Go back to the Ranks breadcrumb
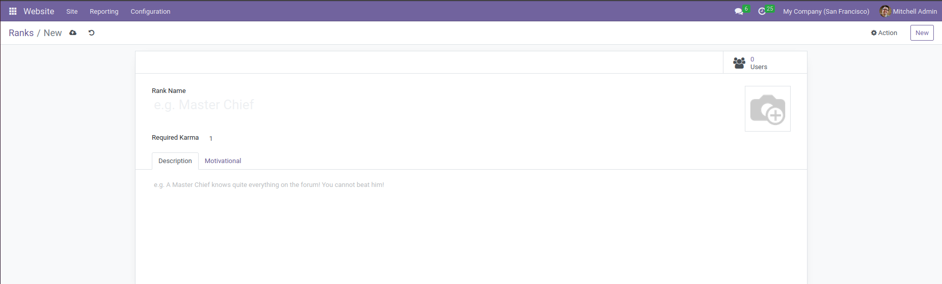 coord(21,33)
